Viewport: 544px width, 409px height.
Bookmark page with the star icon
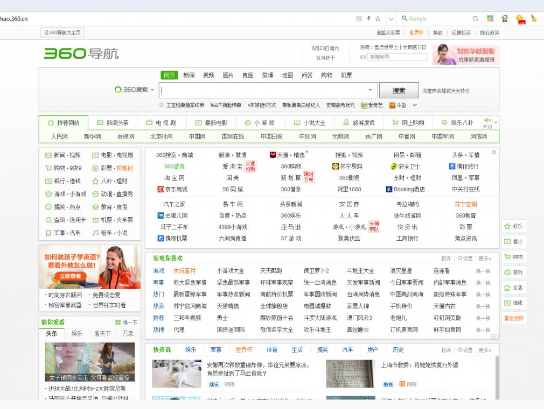coord(378,19)
